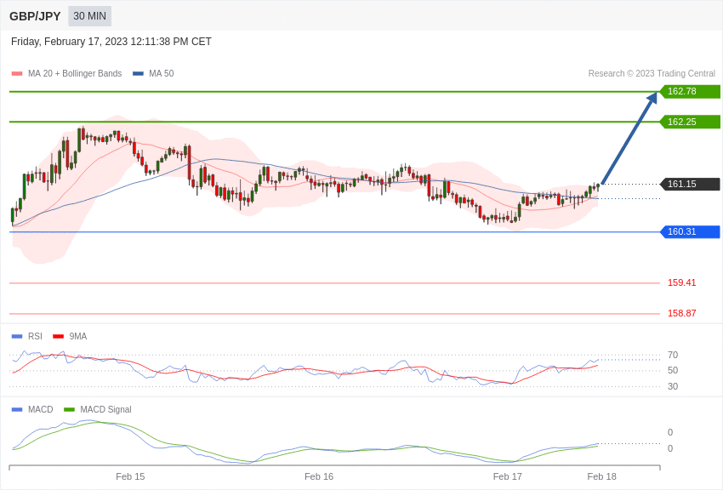Screen dimensions: 723x490
Task: Click the 9MA legend label
Action: [78, 336]
